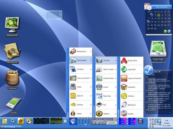Select day 12 in the November calendar
This screenshot has height=129, width=173.
coord(165,18)
